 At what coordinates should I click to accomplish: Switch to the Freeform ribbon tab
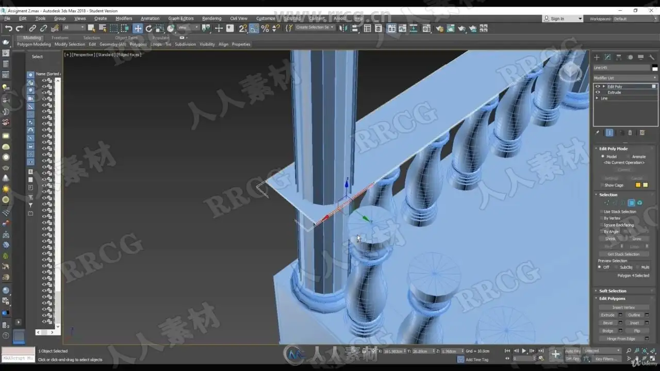click(60, 38)
